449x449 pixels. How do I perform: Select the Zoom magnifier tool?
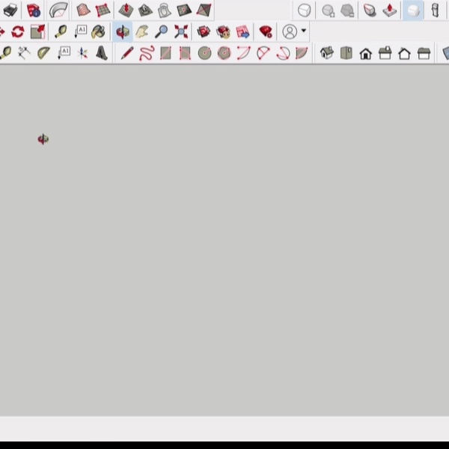161,31
